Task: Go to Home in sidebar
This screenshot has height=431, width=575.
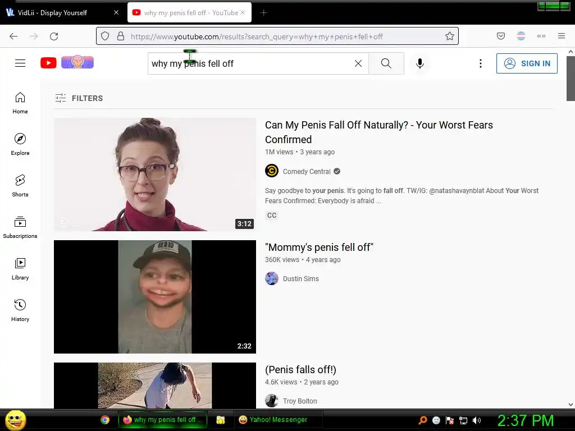Action: 20,103
